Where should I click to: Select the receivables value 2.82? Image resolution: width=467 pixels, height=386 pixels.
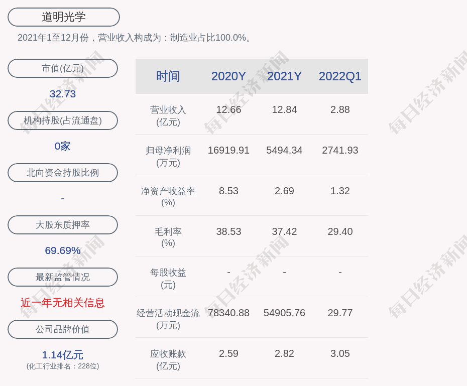(284, 353)
